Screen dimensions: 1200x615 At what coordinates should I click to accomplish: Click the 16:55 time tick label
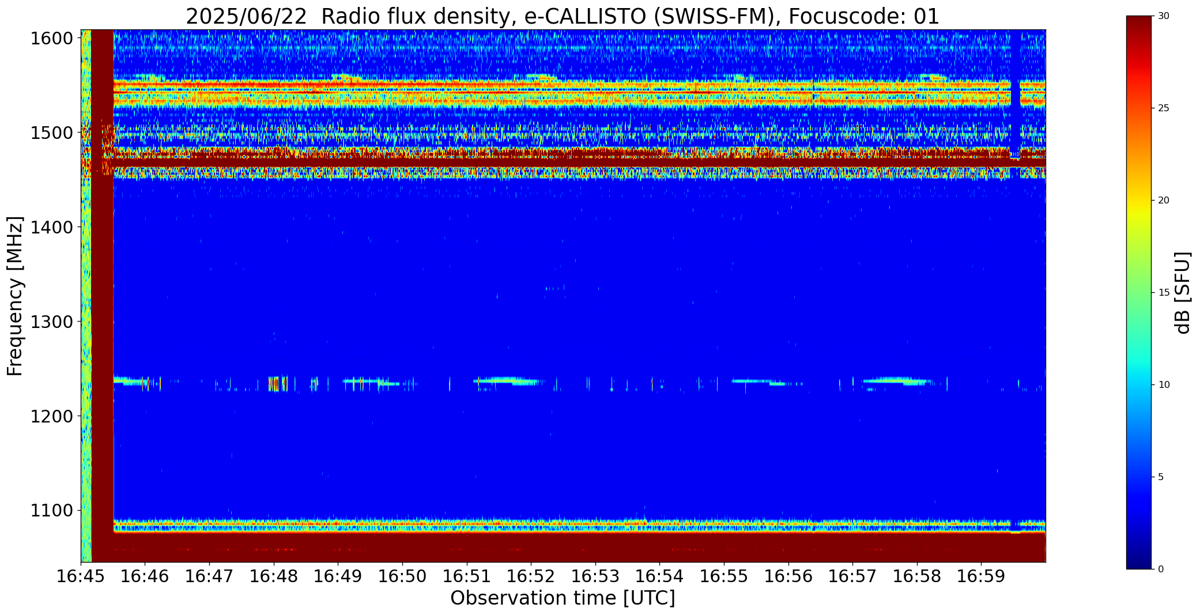724,576
